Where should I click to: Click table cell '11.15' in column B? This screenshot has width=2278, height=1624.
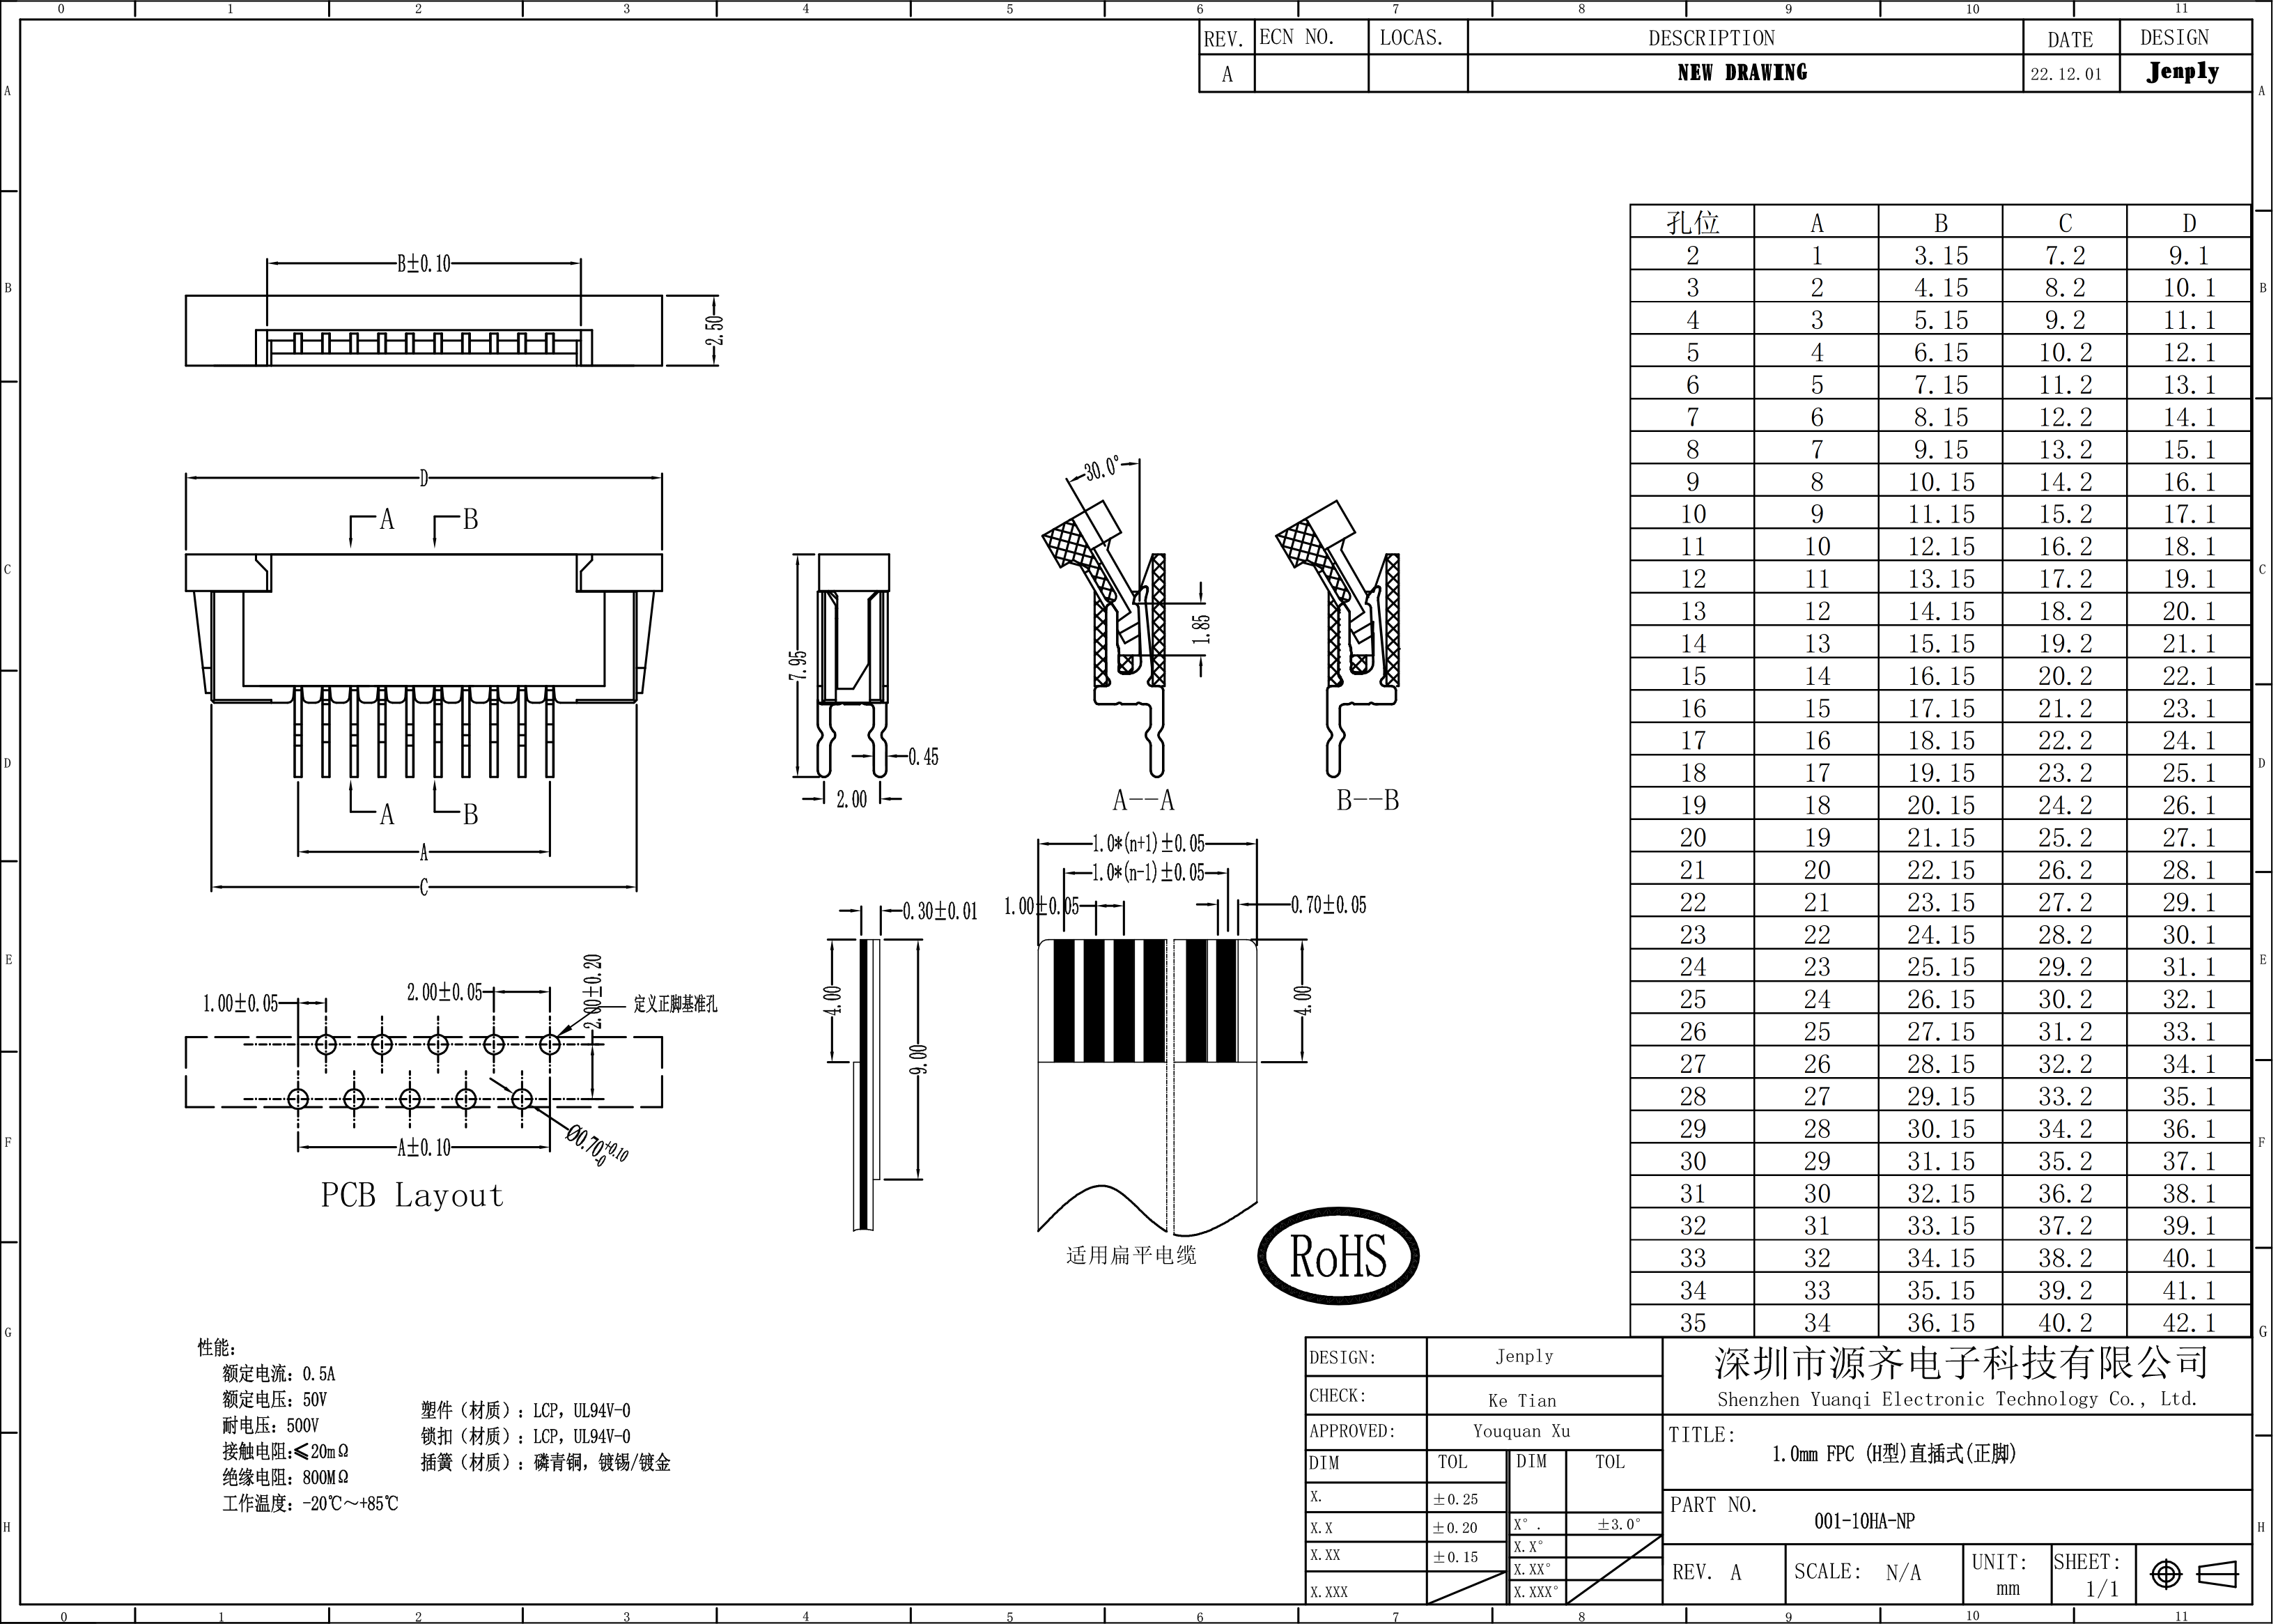point(1941,514)
